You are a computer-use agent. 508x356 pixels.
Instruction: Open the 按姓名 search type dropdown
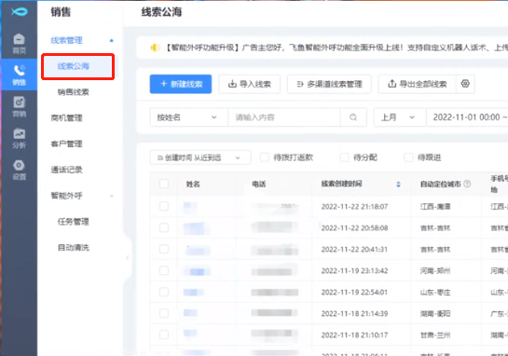pyautogui.click(x=189, y=117)
